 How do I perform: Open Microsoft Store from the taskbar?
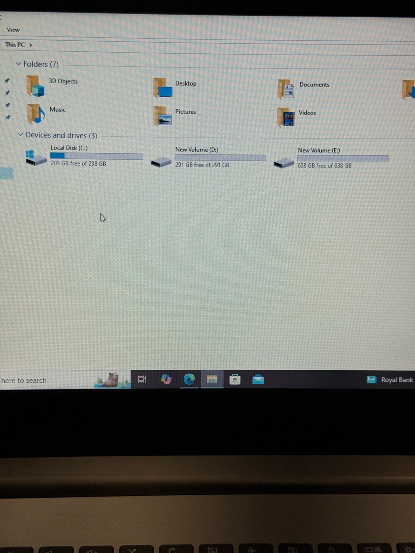point(235,380)
